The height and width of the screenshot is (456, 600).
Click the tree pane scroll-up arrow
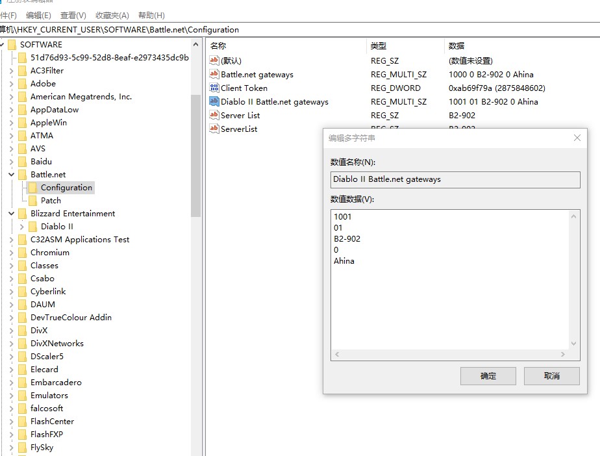(x=196, y=44)
